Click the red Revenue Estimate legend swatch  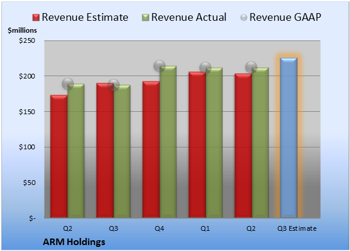point(36,18)
